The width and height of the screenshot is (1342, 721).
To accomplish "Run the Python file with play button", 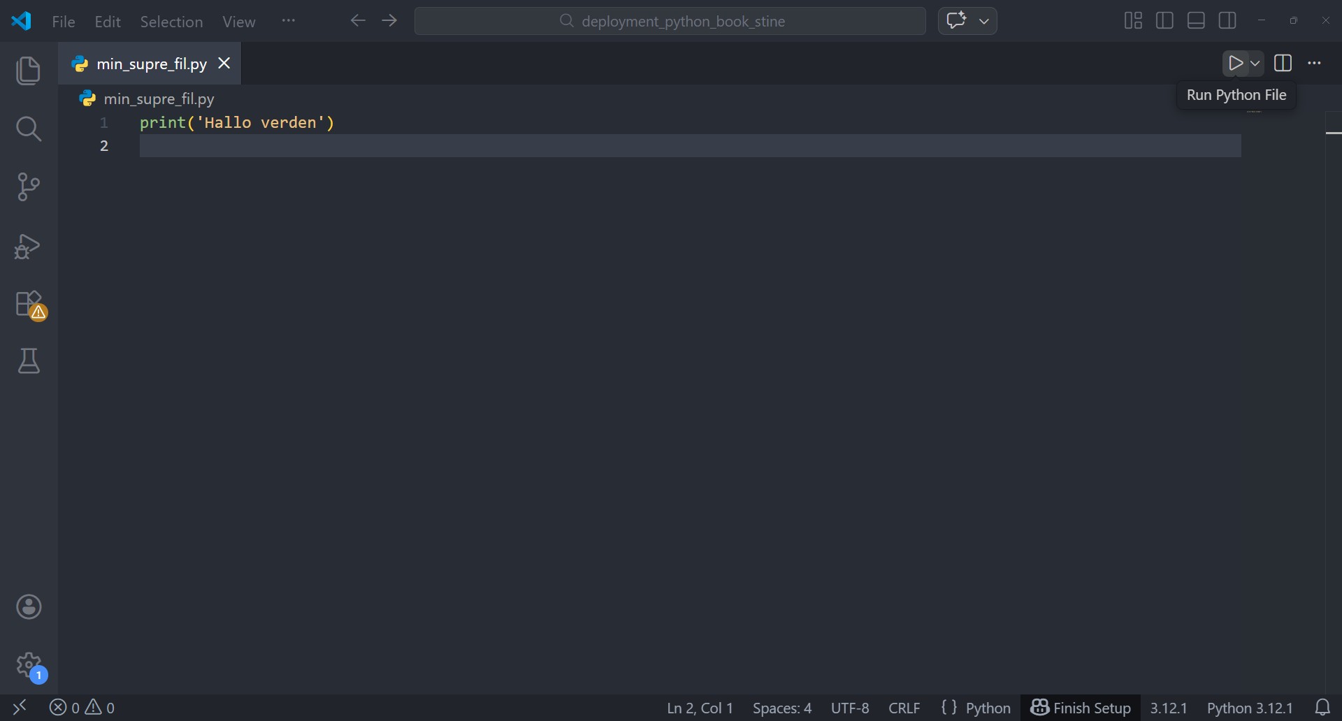I will coord(1235,64).
